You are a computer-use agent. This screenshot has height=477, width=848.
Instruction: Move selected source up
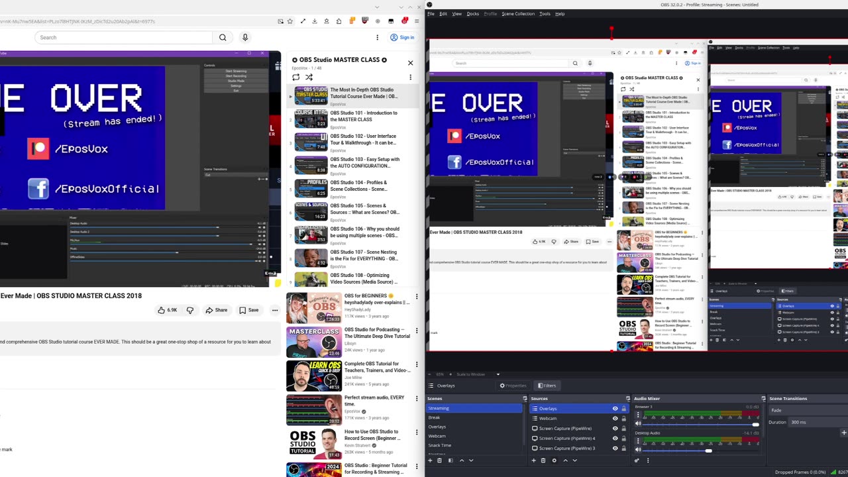point(565,460)
